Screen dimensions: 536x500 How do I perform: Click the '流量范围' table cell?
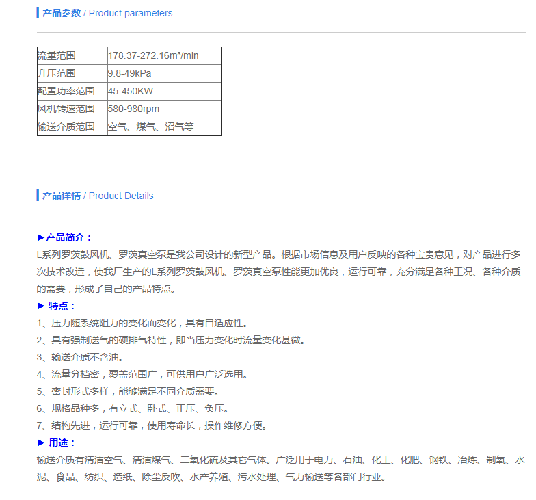72,56
